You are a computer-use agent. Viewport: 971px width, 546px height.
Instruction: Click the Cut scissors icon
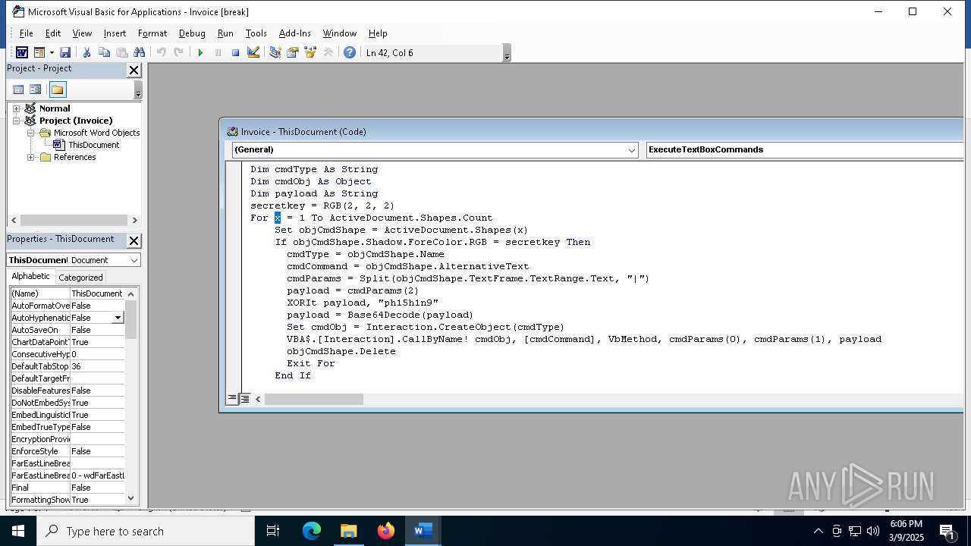coord(86,52)
